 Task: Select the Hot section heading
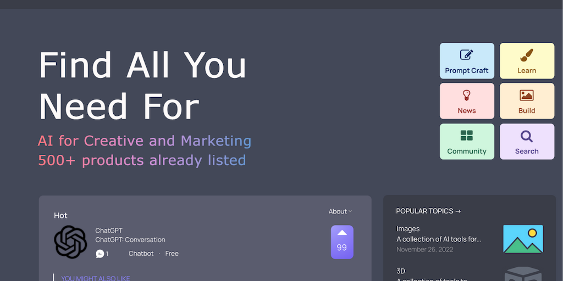pyautogui.click(x=60, y=215)
